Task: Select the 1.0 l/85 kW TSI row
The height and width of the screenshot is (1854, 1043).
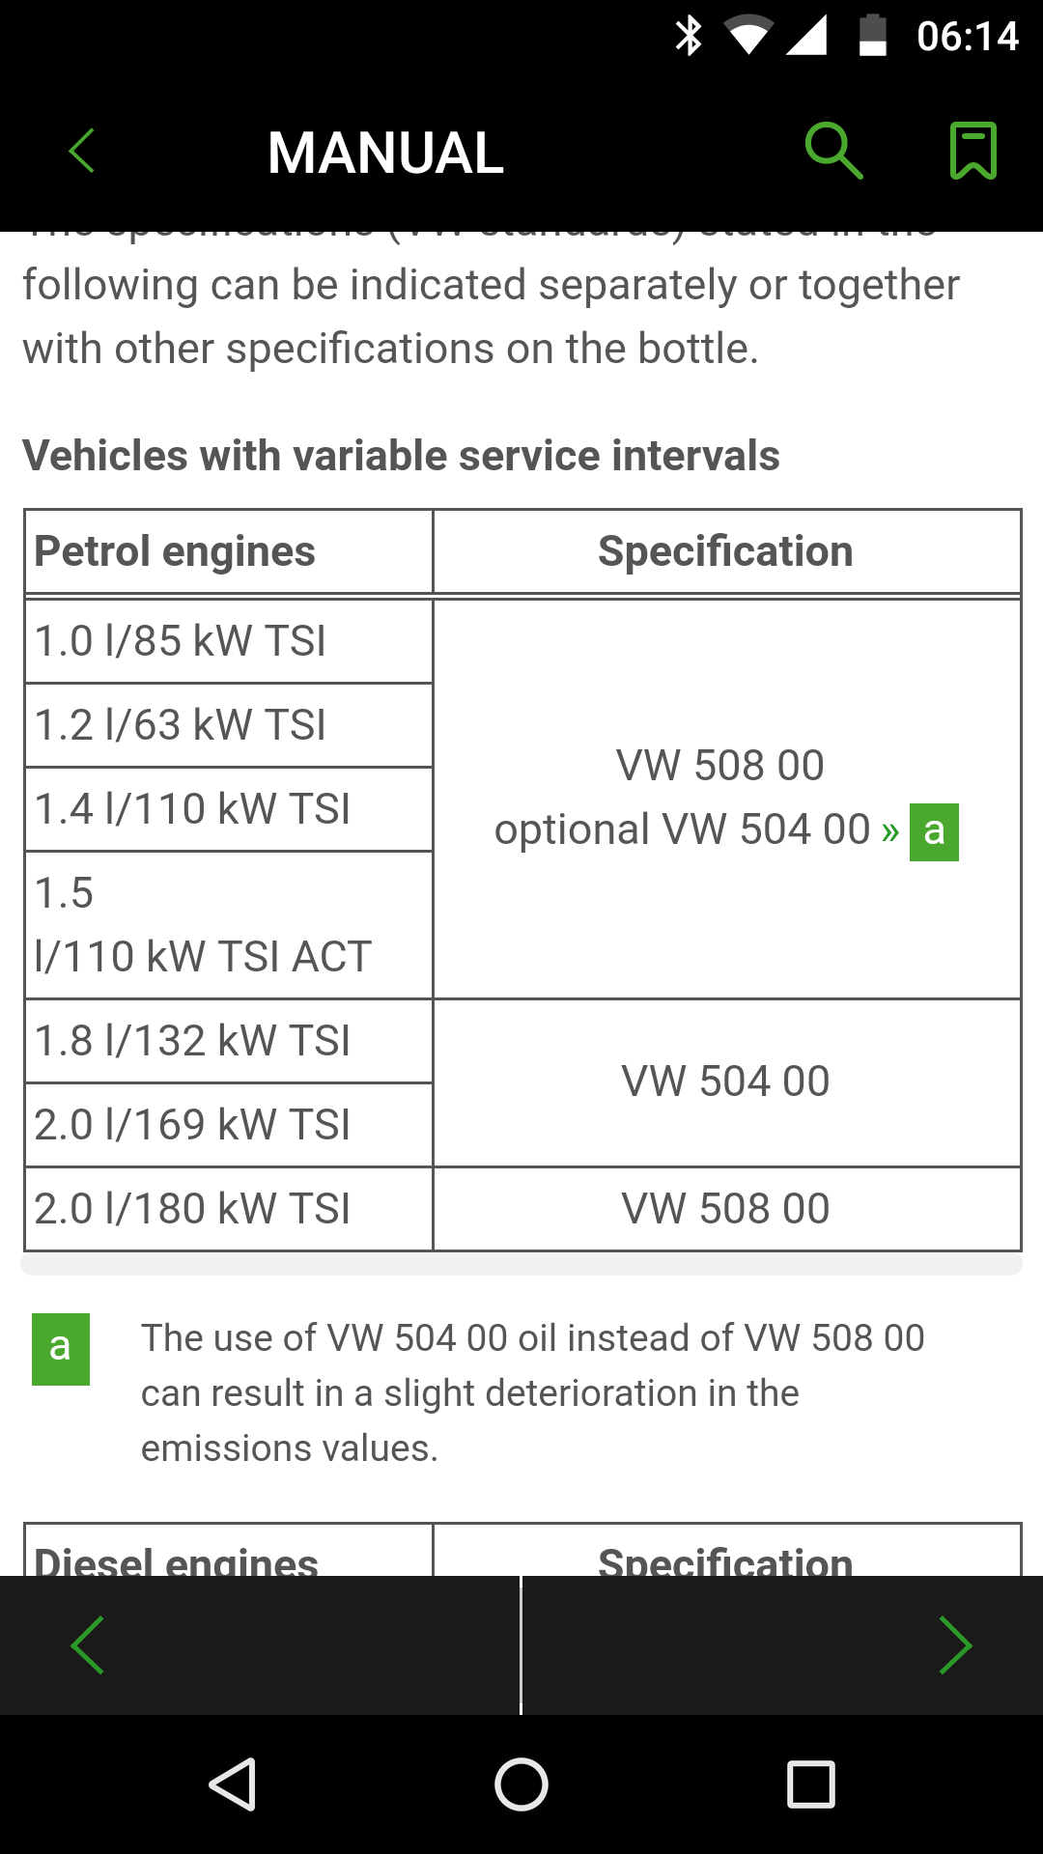Action: tap(229, 641)
